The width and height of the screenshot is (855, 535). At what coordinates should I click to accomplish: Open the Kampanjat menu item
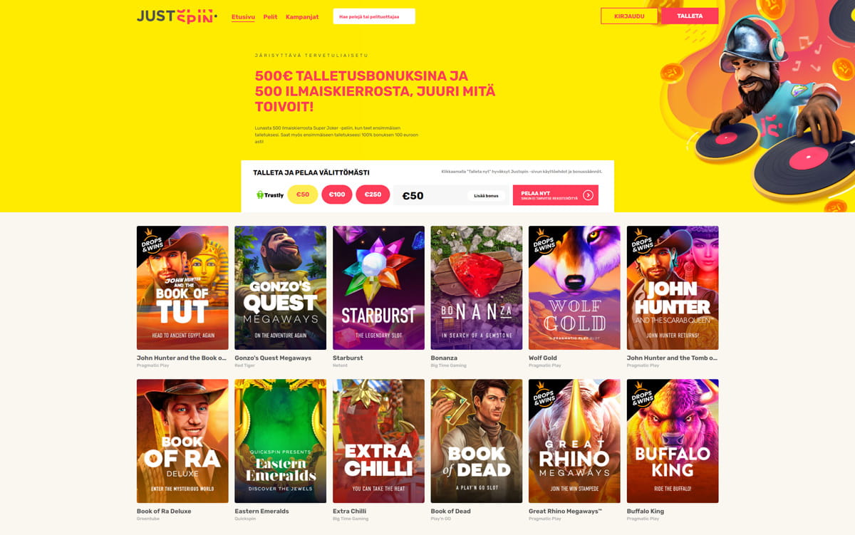tap(302, 16)
